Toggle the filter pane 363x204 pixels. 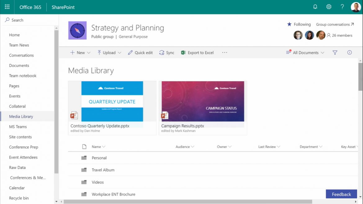(335, 52)
